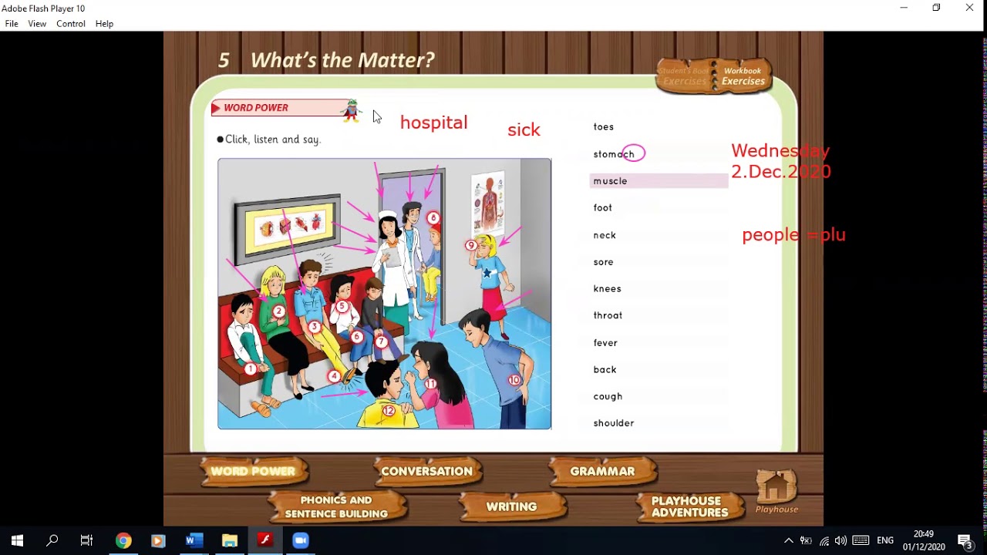Open the touch keyboard tray icon
The width and height of the screenshot is (987, 555).
[x=861, y=540]
